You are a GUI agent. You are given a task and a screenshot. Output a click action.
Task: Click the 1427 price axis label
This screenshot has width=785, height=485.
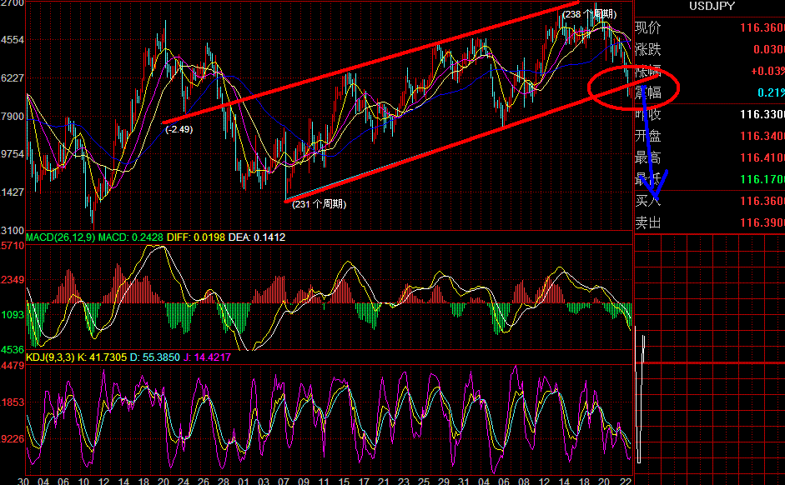[x=13, y=192]
